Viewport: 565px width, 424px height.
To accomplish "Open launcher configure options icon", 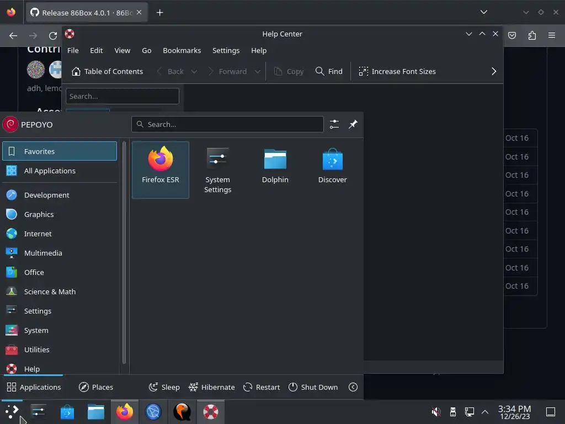I will point(334,124).
